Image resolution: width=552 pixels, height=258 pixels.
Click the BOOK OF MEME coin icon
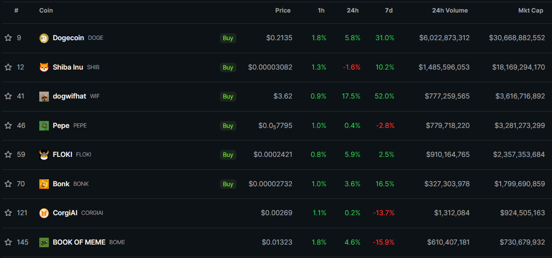[44, 242]
